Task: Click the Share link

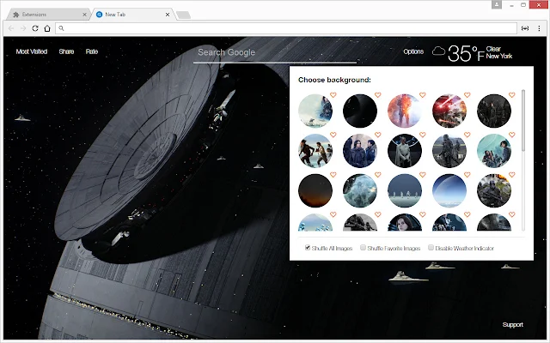Action: (66, 51)
